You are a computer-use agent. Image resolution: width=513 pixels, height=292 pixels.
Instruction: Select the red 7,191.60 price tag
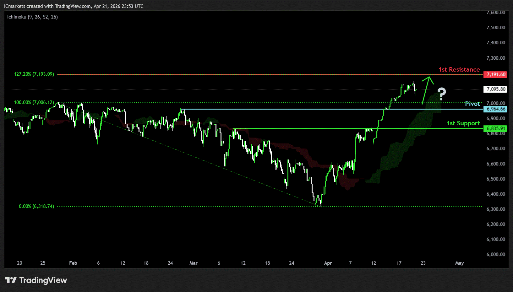coord(496,74)
